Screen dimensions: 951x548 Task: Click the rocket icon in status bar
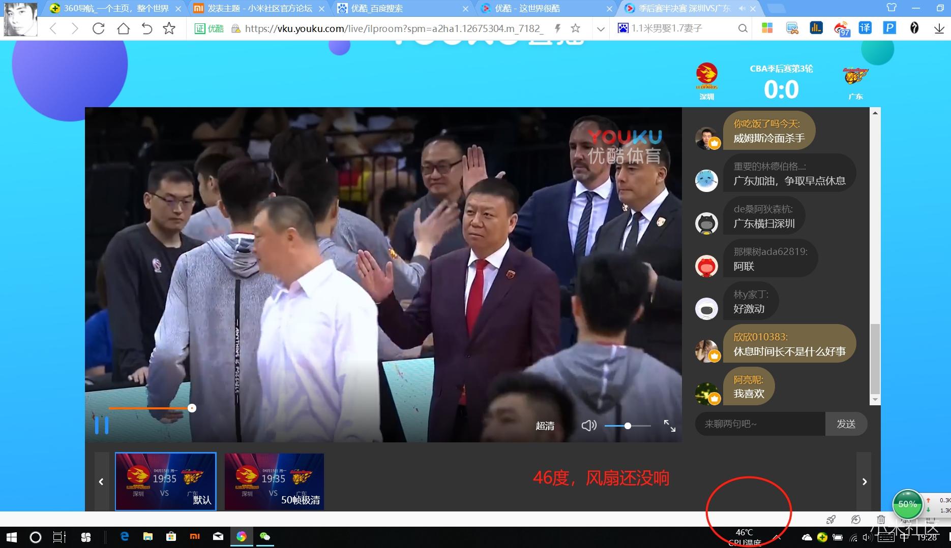[831, 519]
